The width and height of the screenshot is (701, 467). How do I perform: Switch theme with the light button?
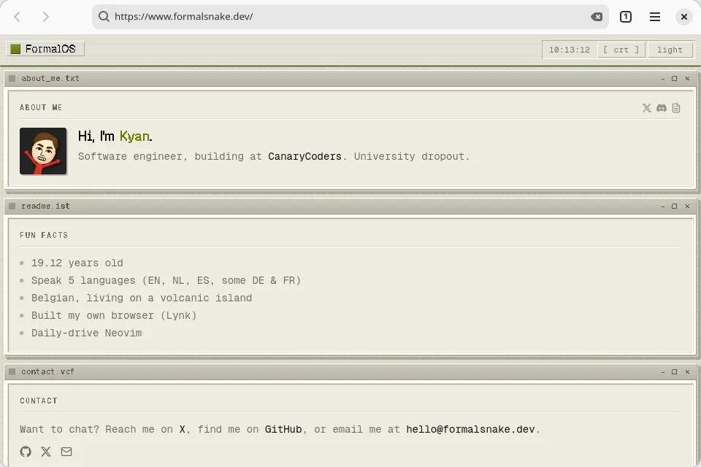point(670,50)
